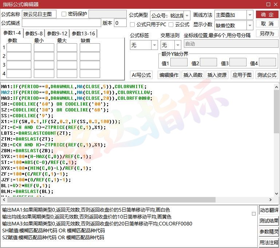Click the 输出MA1 translation line
This screenshot has height=248, width=280.
tap(86, 210)
